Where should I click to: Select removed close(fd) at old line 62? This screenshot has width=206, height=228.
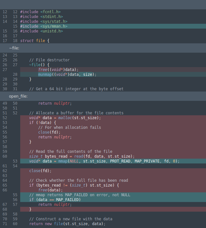coord(40,171)
